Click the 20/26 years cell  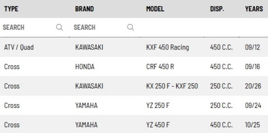[253, 86]
